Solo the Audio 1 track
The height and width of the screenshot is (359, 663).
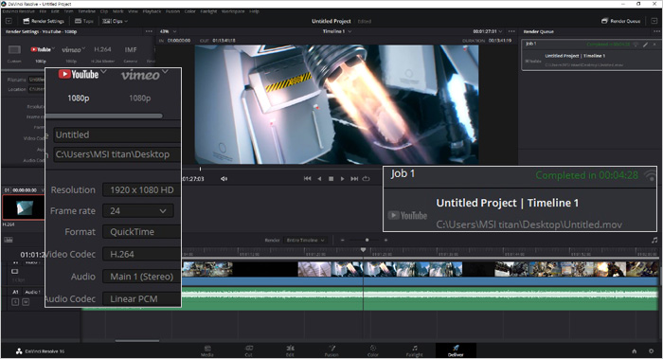(x=15, y=302)
